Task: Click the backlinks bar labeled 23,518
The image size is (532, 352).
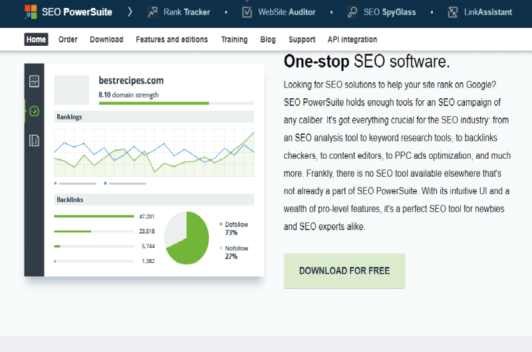Action: point(94,231)
